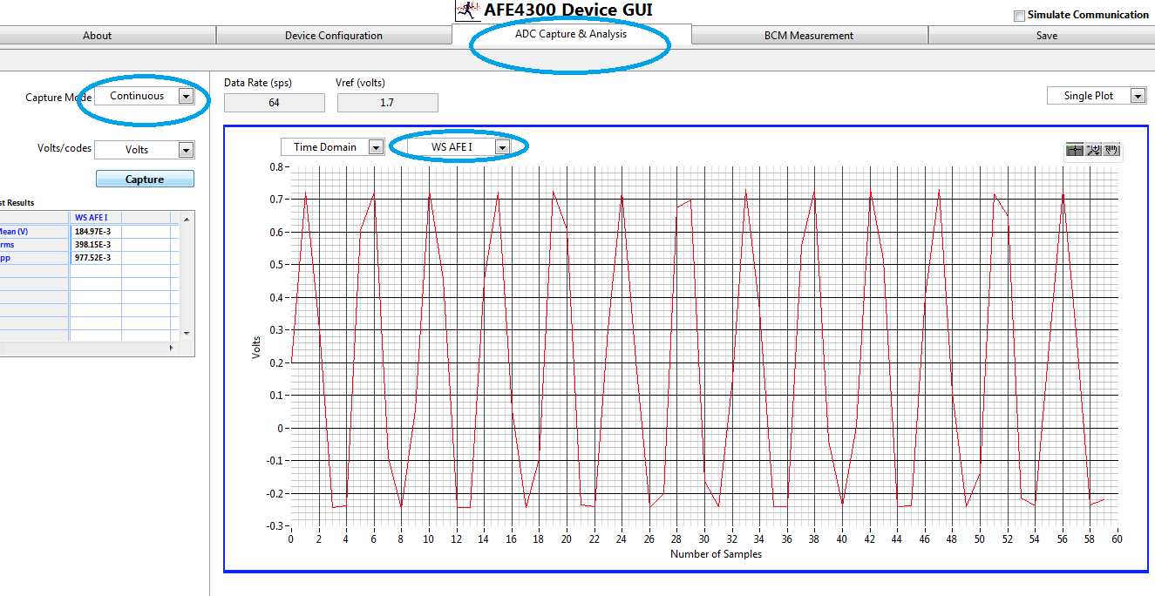Switch to the Device Configuration tab
The height and width of the screenshot is (596, 1155).
coord(334,36)
